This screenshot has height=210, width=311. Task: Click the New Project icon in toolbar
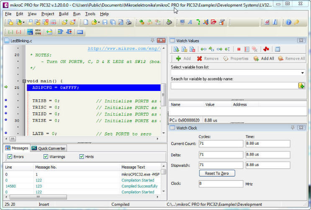point(10,22)
